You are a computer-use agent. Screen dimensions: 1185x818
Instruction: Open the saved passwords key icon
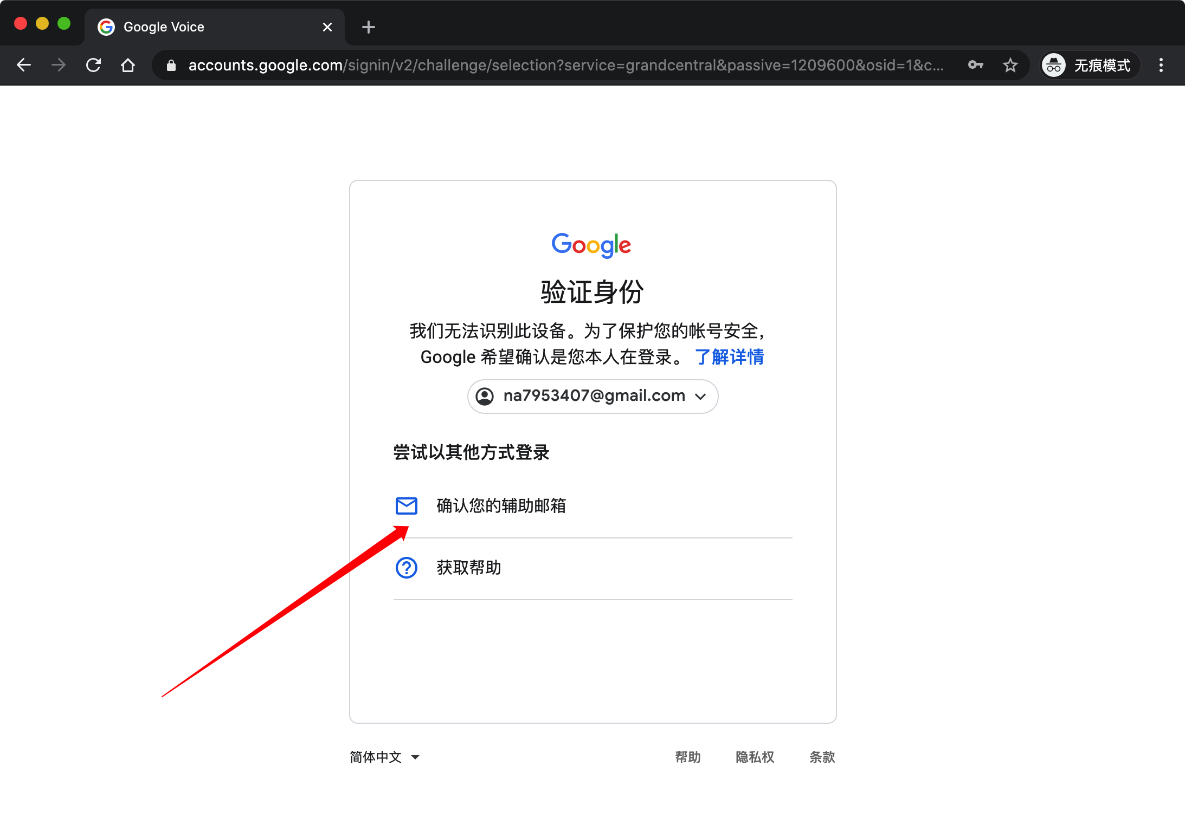click(975, 66)
